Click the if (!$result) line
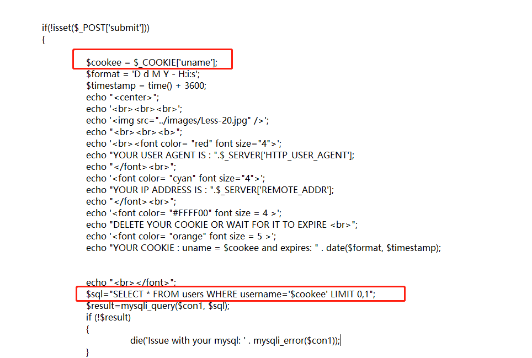This screenshot has width=532, height=358. pyautogui.click(x=109, y=317)
